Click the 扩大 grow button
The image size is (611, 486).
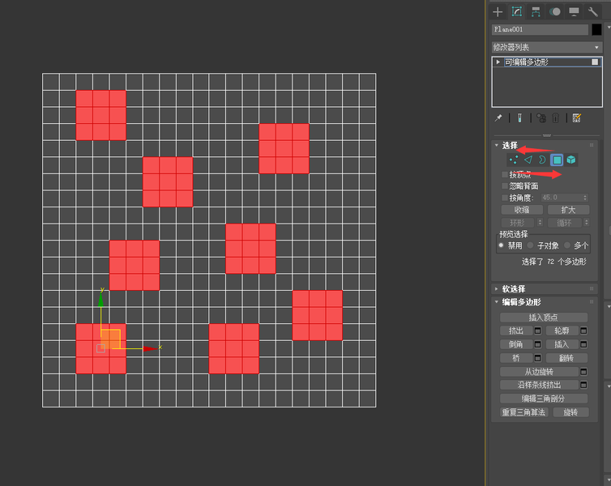pos(568,210)
